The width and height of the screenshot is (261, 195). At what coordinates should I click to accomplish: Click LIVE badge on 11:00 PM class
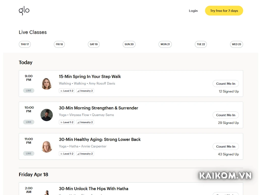click(29, 154)
